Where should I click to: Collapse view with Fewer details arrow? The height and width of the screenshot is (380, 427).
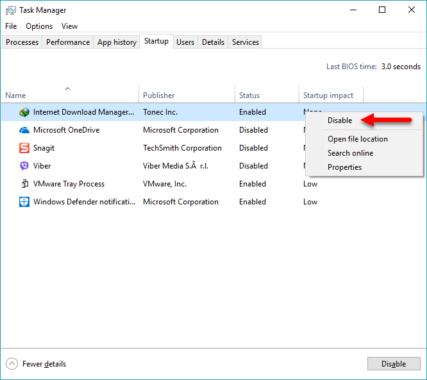tap(12, 364)
